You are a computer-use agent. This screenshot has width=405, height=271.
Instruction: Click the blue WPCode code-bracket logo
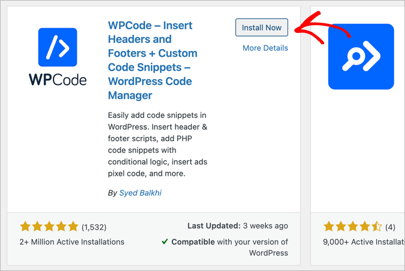[58, 47]
